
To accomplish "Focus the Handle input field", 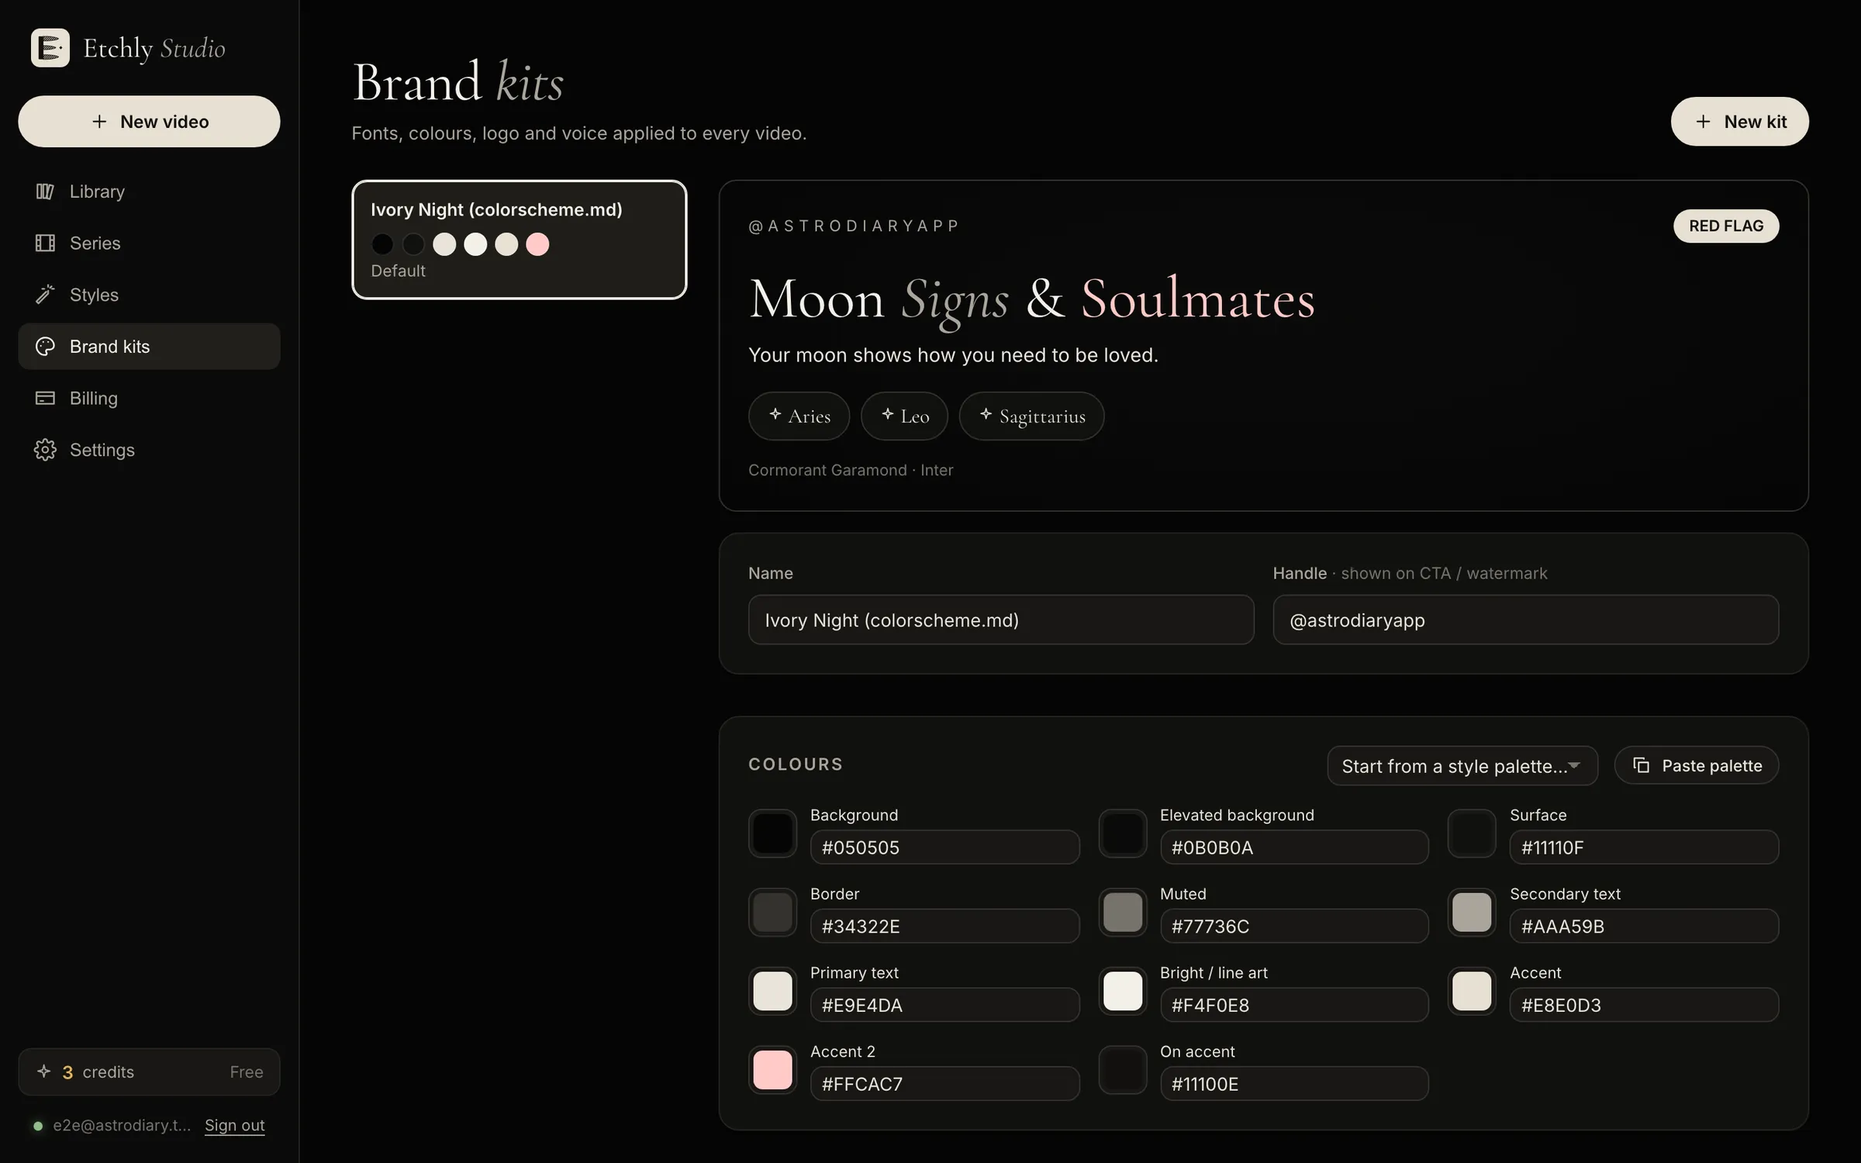I will pyautogui.click(x=1525, y=619).
